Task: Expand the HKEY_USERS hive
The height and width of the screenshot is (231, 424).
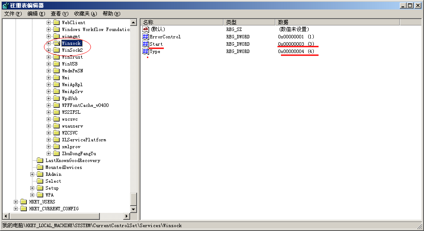Action: (16, 202)
